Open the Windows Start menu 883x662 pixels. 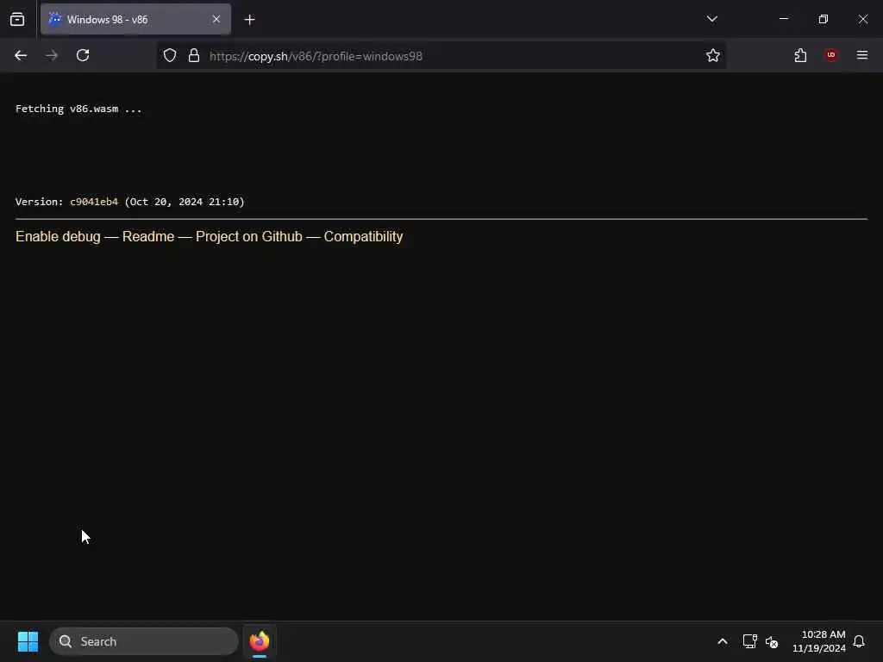pos(28,641)
